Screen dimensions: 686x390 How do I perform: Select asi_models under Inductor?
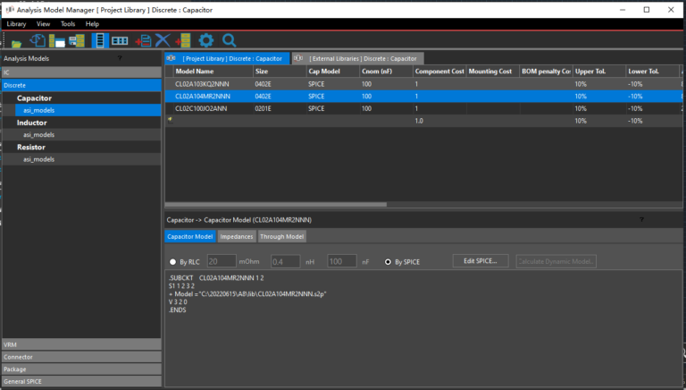[38, 134]
